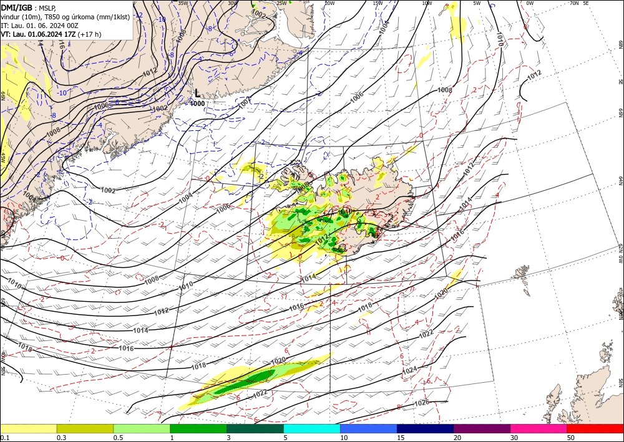Viewport: 624px width, 442px height.
Task: Click the 'VT: Lau. 01.06.2024 17Z (+17 h)' line
Action: pos(51,34)
